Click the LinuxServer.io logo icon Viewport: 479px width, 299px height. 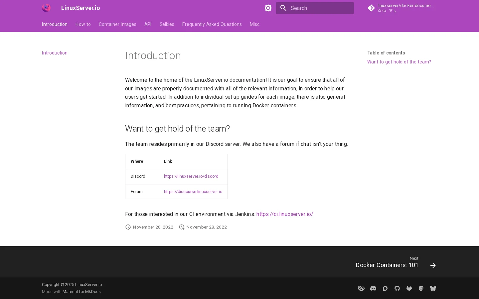(46, 8)
